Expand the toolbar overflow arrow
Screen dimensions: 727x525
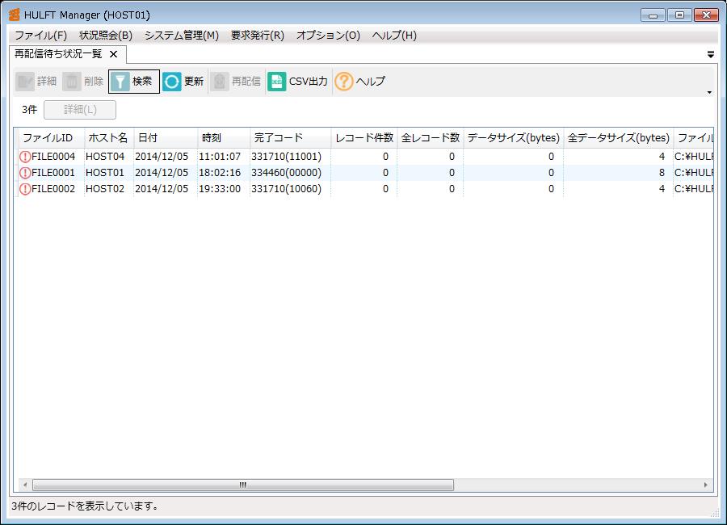[709, 92]
